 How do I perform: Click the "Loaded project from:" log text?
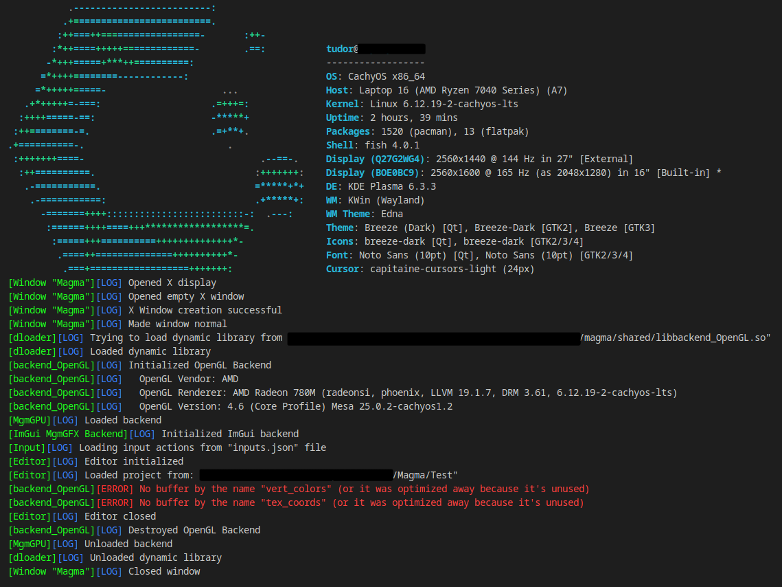point(139,475)
